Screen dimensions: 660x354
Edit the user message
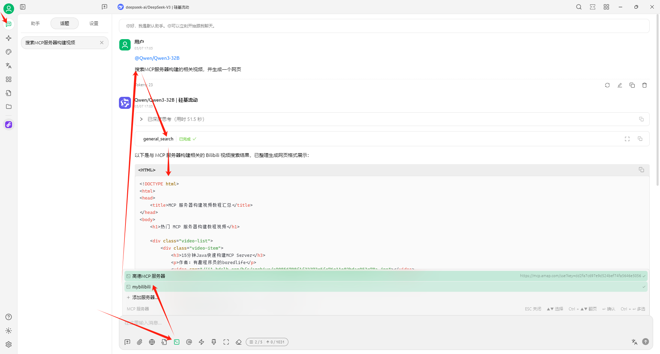click(620, 85)
